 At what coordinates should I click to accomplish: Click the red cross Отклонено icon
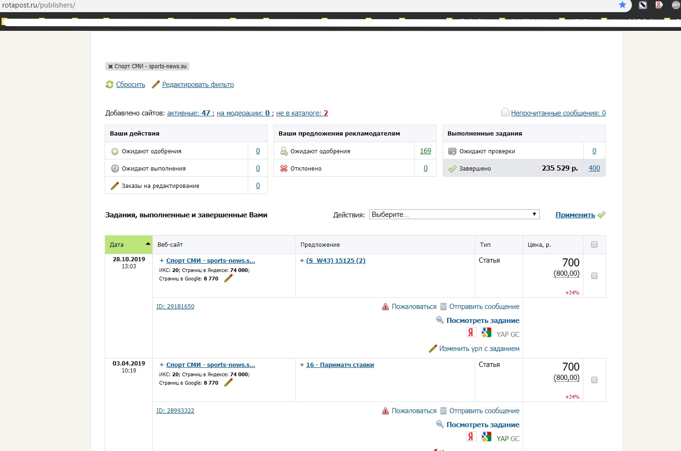284,168
